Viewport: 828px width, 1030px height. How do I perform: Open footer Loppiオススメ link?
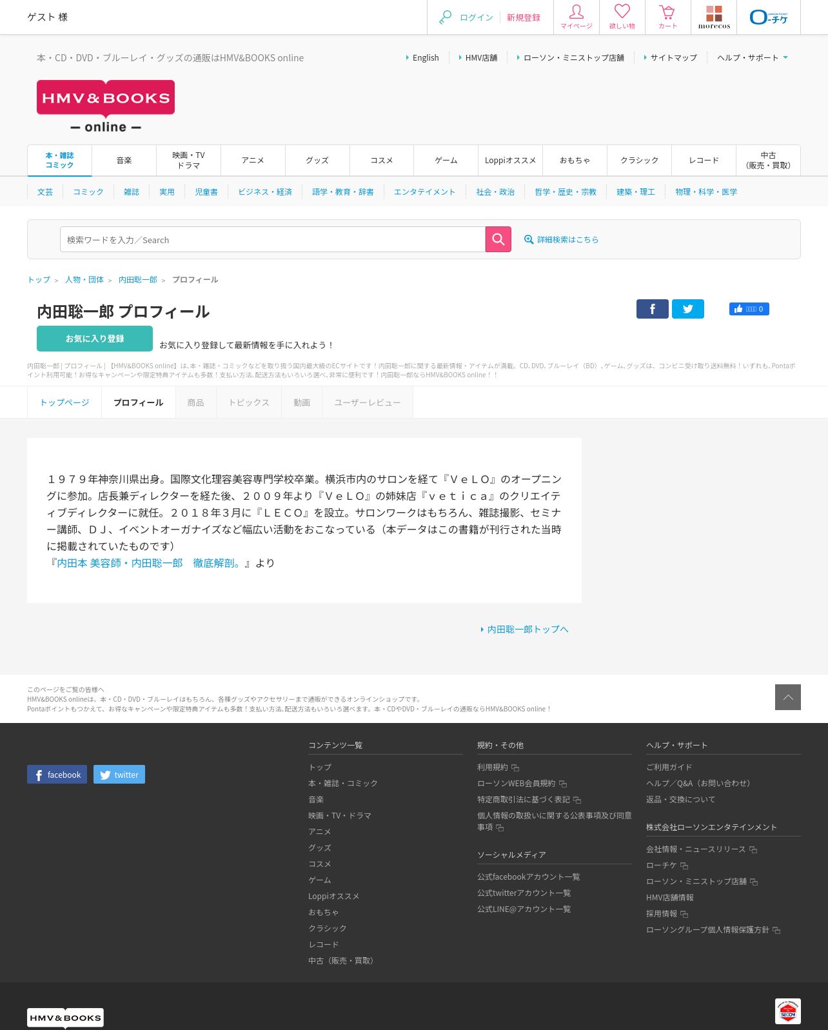(x=334, y=896)
